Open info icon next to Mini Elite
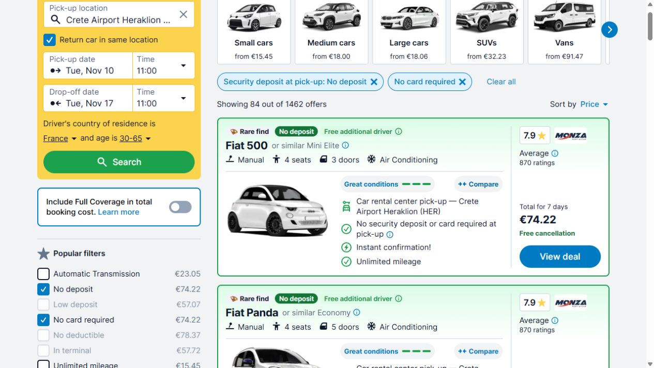Image resolution: width=654 pixels, height=368 pixels. pyautogui.click(x=345, y=146)
